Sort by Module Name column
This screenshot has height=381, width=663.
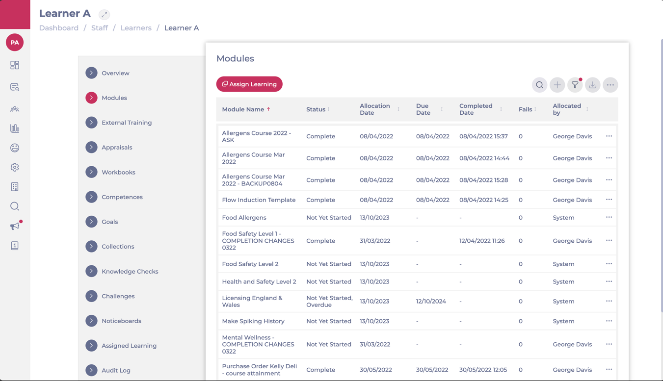[246, 109]
